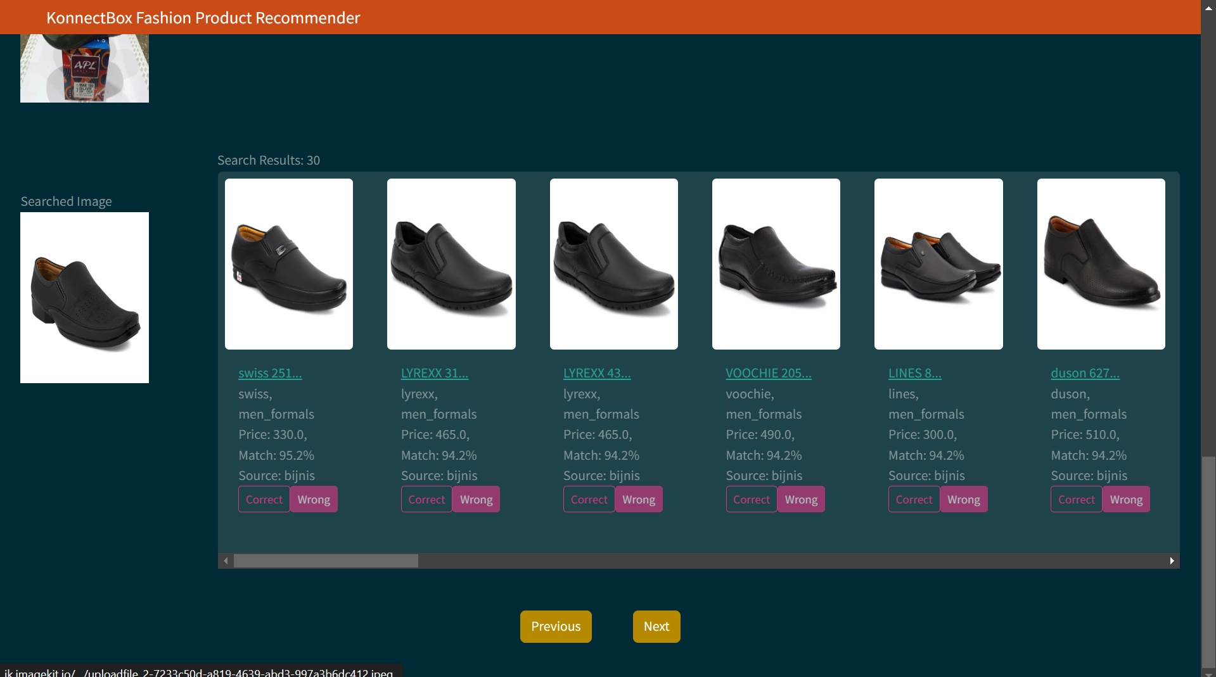The height and width of the screenshot is (677, 1216).
Task: Click the LINES pair of shoes image
Action: click(938, 264)
